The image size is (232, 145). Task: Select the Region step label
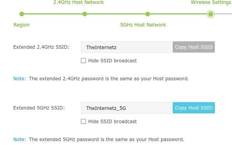tap(21, 25)
